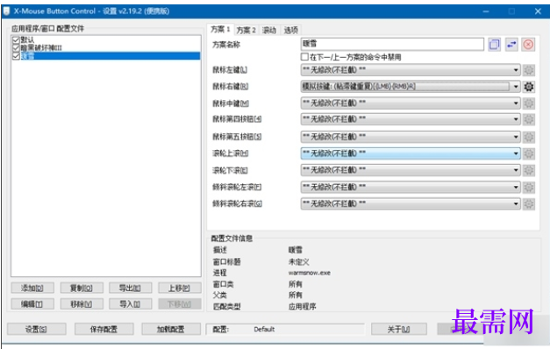Expand the 鼠标中键 dropdown
550x349 pixels.
click(x=411, y=103)
